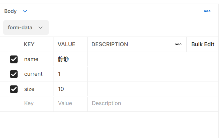219x138 pixels.
Task: Open the form-data type dropdown
Action: tap(26, 27)
